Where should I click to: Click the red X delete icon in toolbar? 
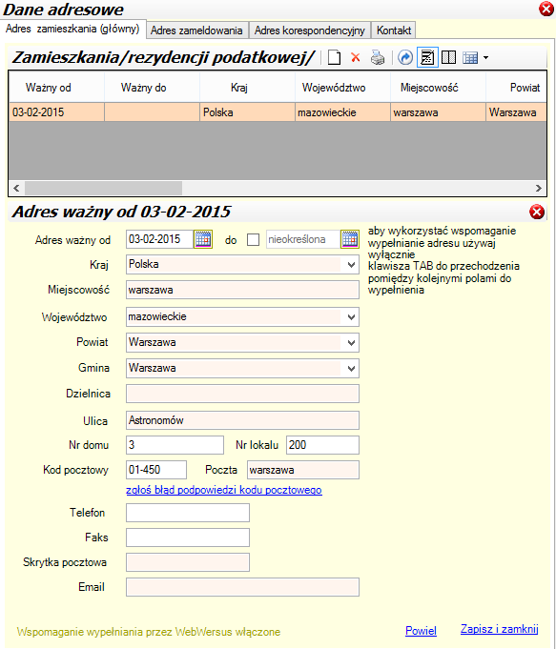[355, 57]
